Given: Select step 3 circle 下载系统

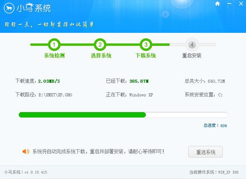Looking at the screenshot, I should pyautogui.click(x=146, y=45).
